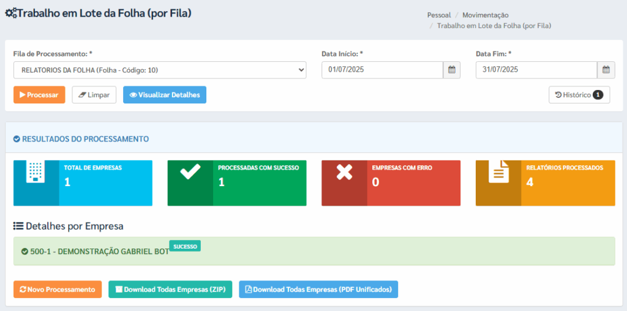627x311 pixels.
Task: Click the X icon in Empresas com Erro
Action: pos(344,172)
